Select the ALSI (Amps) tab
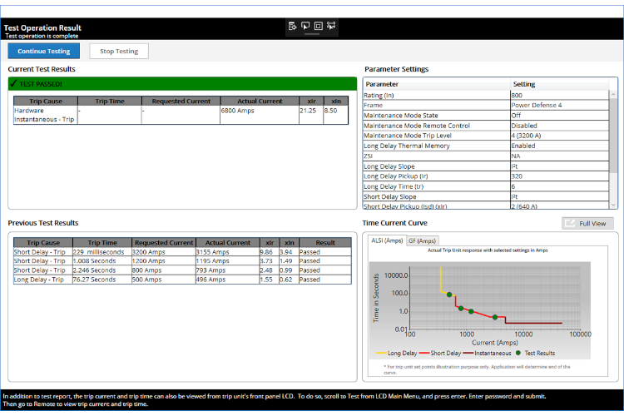This screenshot has width=624, height=416. (x=387, y=240)
